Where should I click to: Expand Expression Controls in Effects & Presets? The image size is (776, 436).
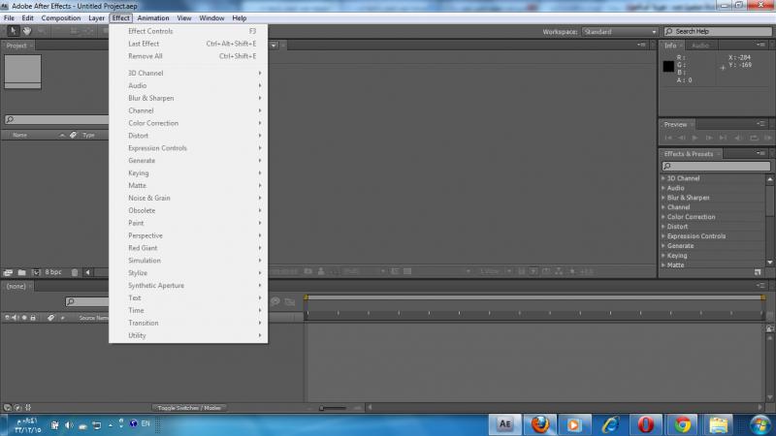(x=663, y=235)
